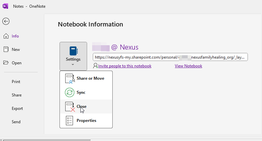Click the back arrow circle icon
The width and height of the screenshot is (262, 141).
6,21
